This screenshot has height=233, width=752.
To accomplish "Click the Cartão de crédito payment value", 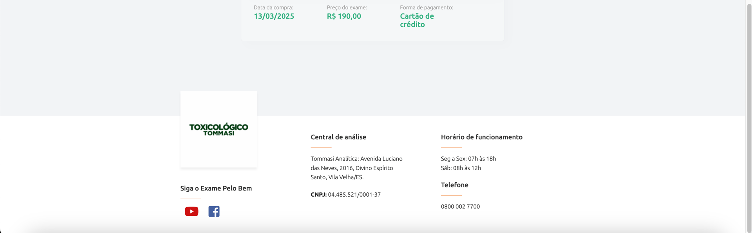I will 417,20.
